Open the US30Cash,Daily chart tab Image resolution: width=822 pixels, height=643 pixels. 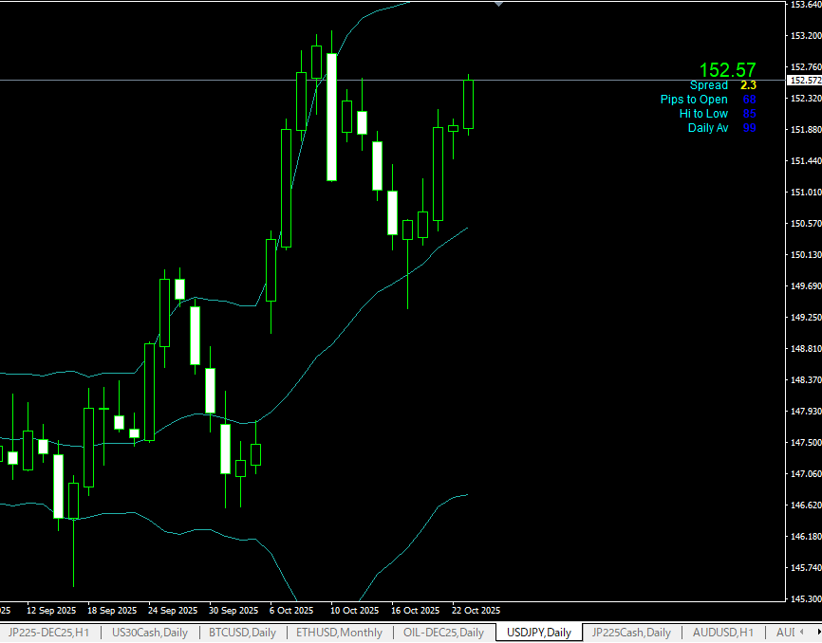tap(150, 633)
